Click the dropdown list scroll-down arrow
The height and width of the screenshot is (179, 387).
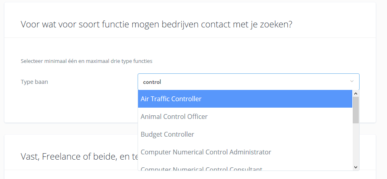(x=356, y=167)
